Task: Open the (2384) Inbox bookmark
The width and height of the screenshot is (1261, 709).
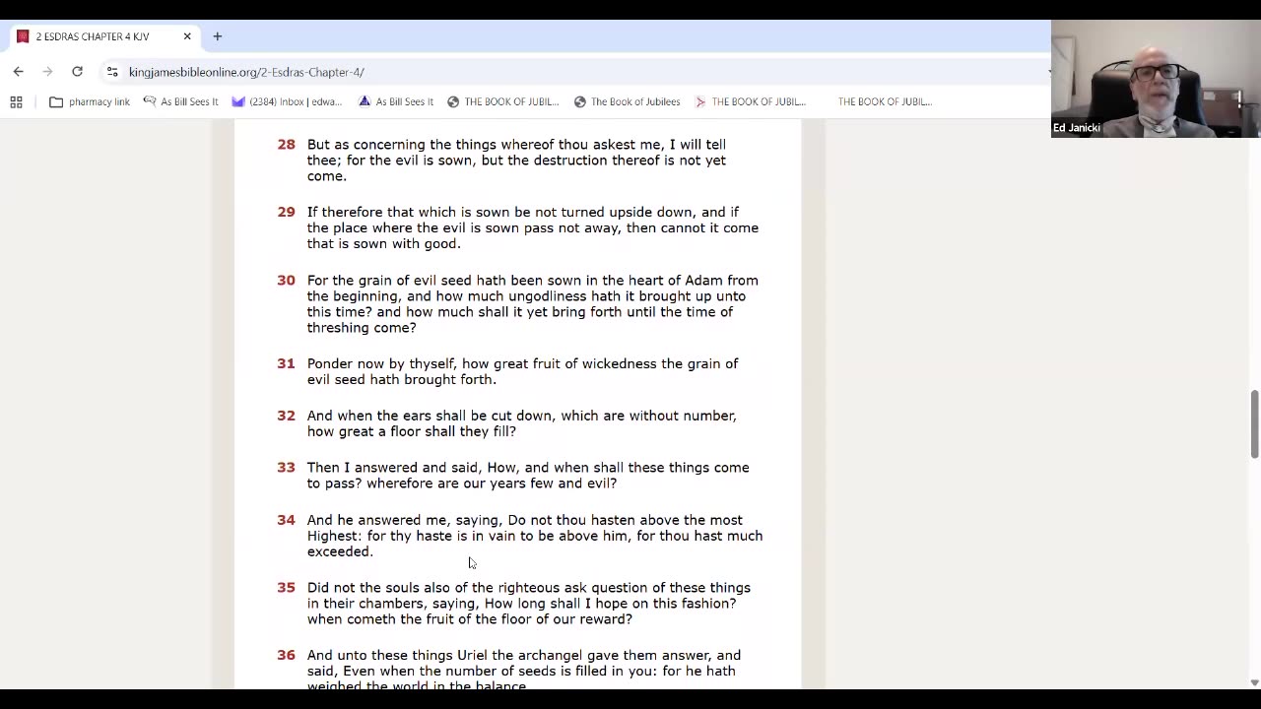Action: pos(287,101)
